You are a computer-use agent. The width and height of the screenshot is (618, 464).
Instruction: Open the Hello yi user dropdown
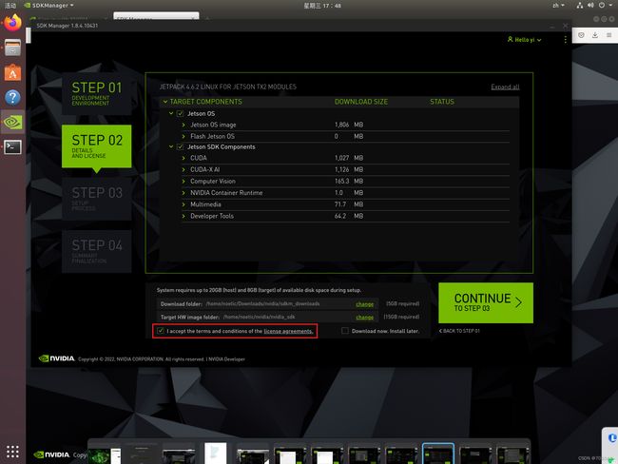(x=524, y=40)
